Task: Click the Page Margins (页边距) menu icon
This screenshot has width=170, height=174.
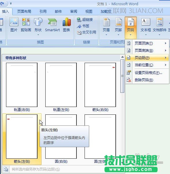Action: coord(128,58)
